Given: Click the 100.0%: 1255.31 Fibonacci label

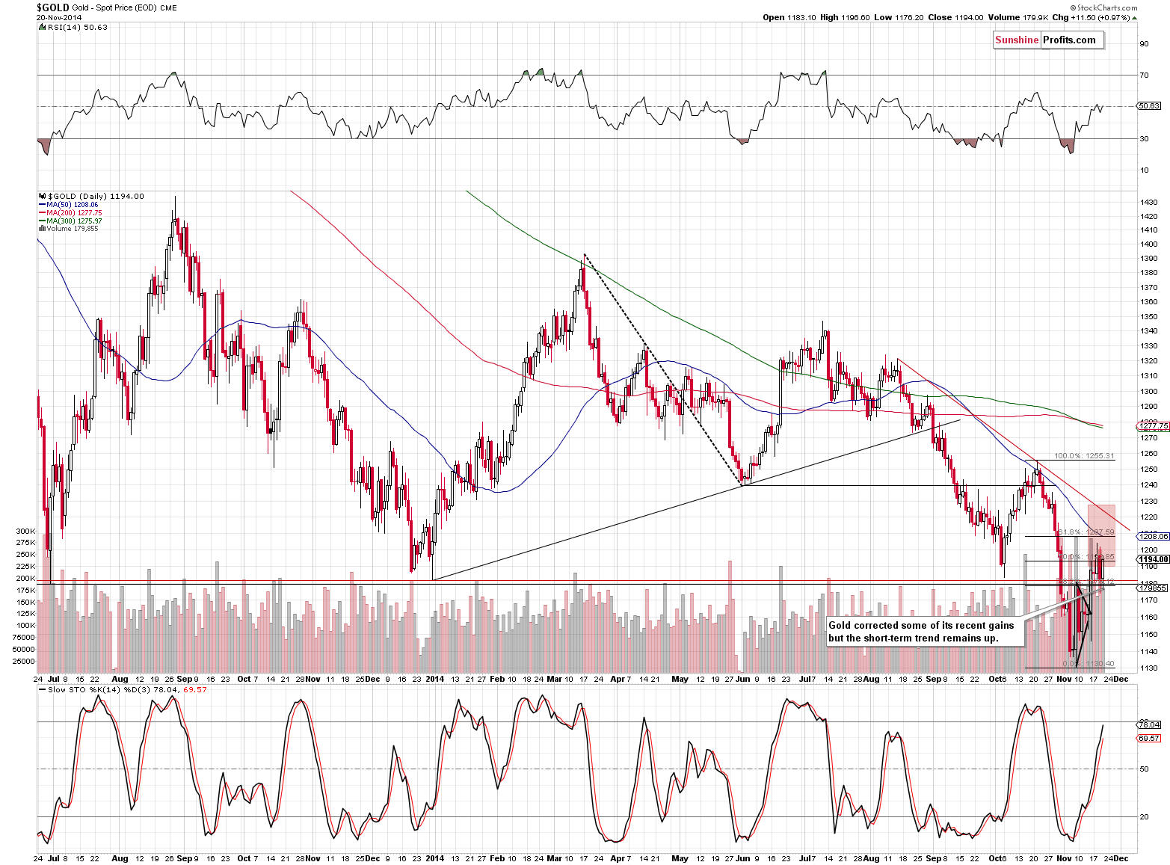Looking at the screenshot, I should pyautogui.click(x=1084, y=455).
